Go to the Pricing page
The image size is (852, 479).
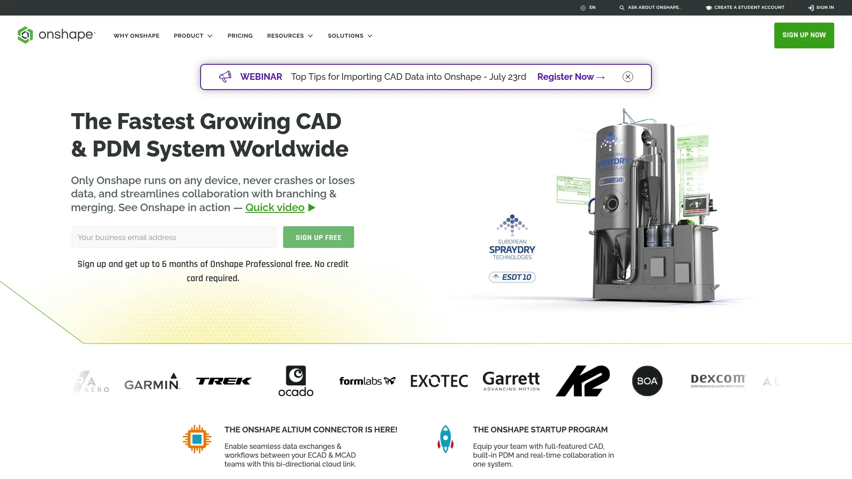click(240, 35)
